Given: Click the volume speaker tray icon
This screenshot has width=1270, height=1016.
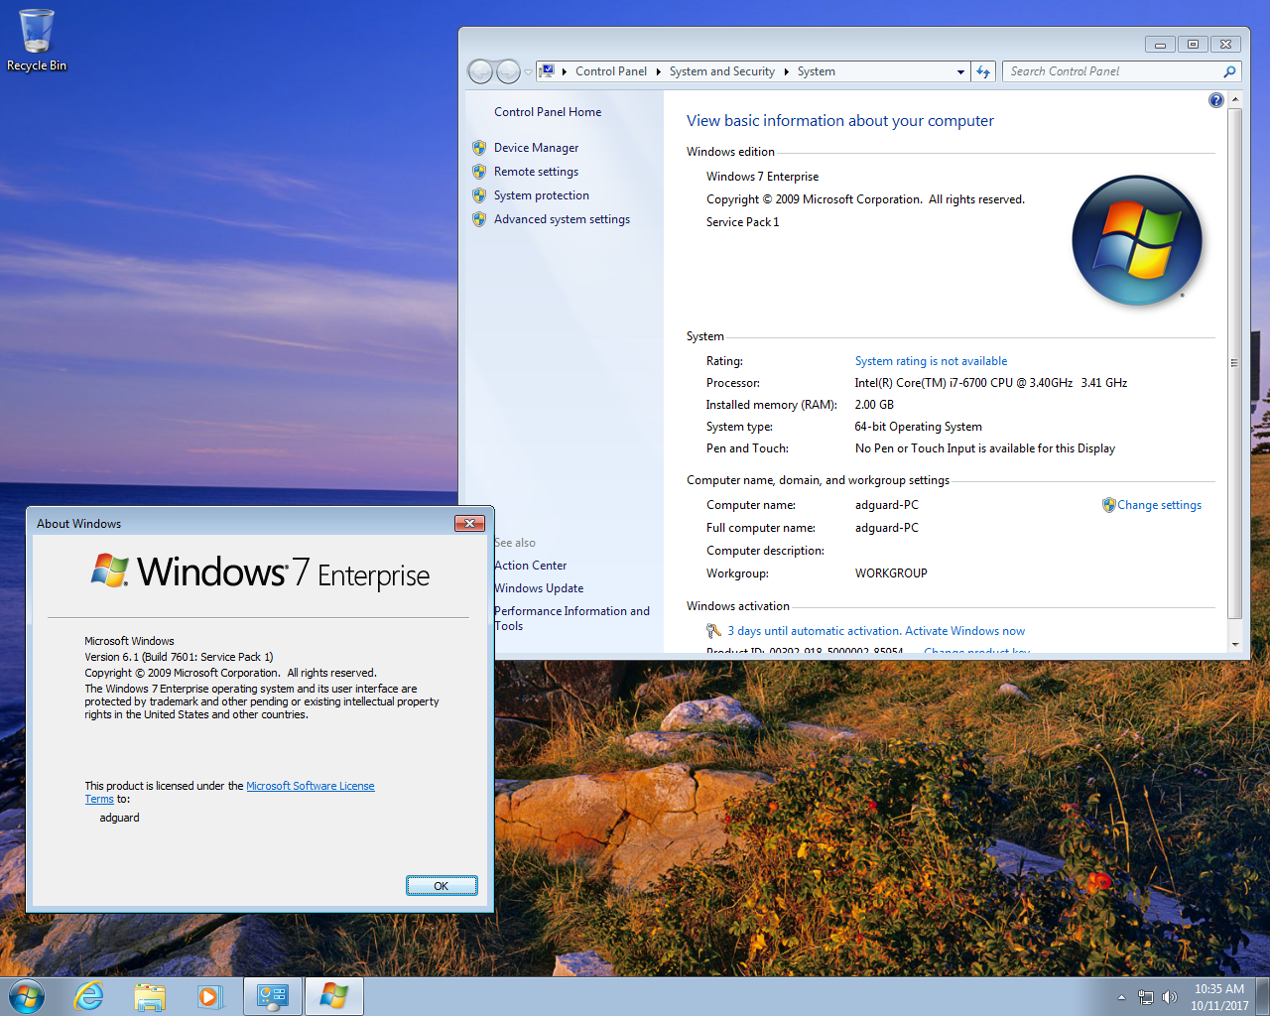Looking at the screenshot, I should [1170, 997].
